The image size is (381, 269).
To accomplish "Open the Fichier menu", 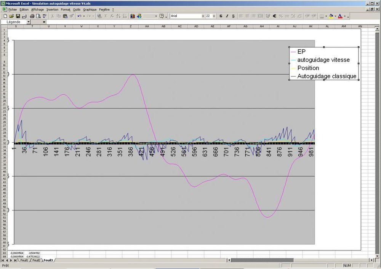I will point(13,10).
